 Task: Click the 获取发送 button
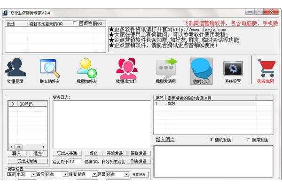[139, 153]
